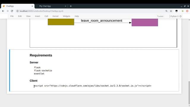Viewport: 190px width, 107px height.
Task: Go back with the browser back arrow
Action: click(x=3, y=11)
